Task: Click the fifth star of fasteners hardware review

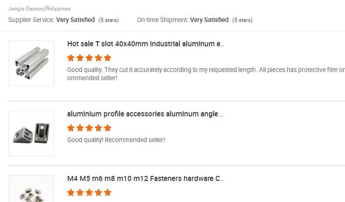Action: coord(108,192)
